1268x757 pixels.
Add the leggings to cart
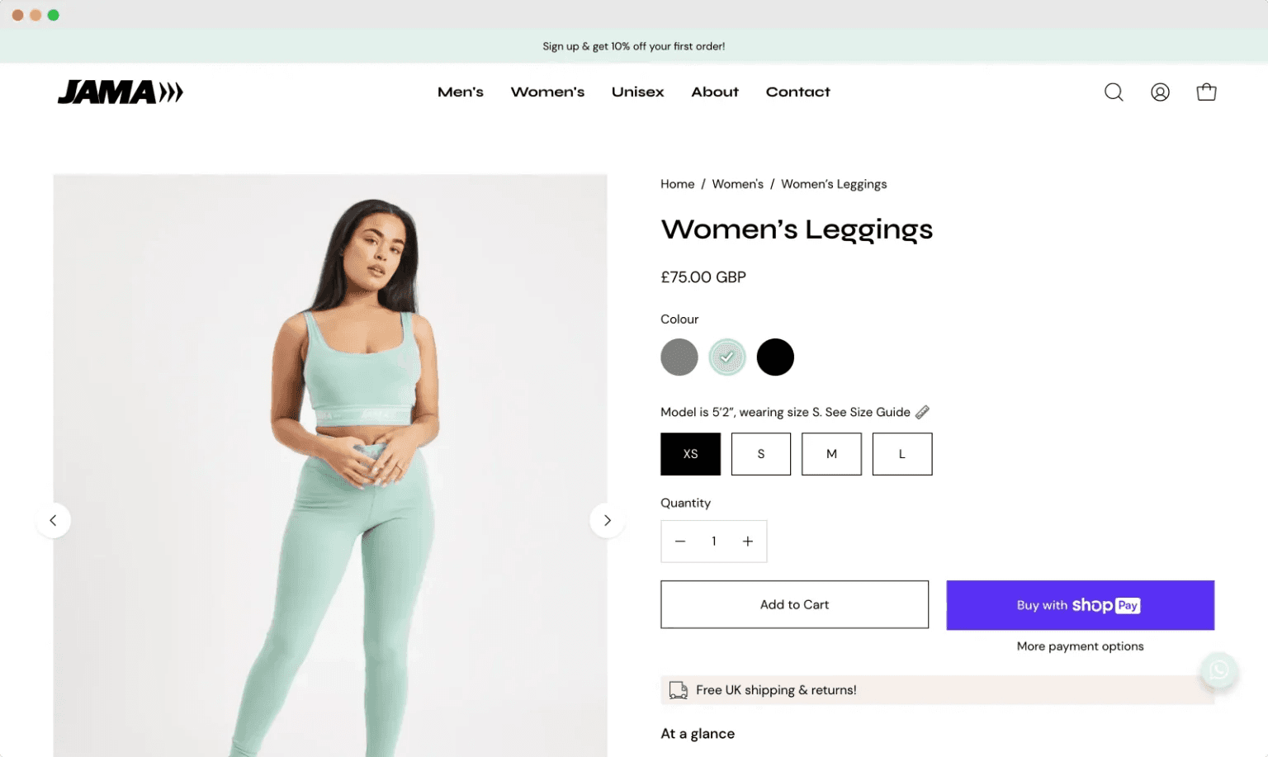pos(793,604)
